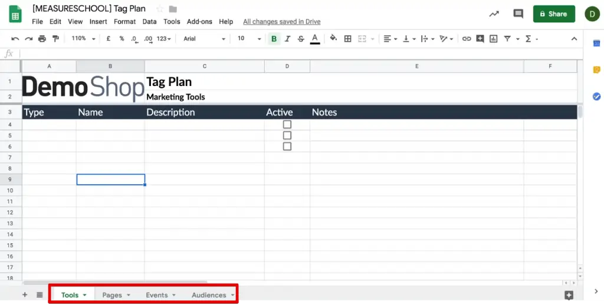This screenshot has width=604, height=305.
Task: Open the File menu
Action: (x=37, y=22)
